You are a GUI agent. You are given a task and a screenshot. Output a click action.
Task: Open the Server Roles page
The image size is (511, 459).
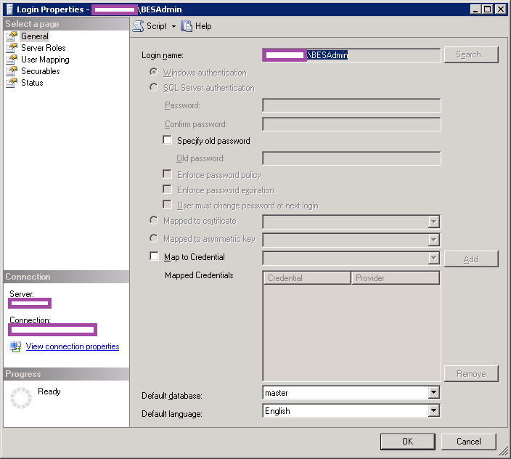coord(44,48)
